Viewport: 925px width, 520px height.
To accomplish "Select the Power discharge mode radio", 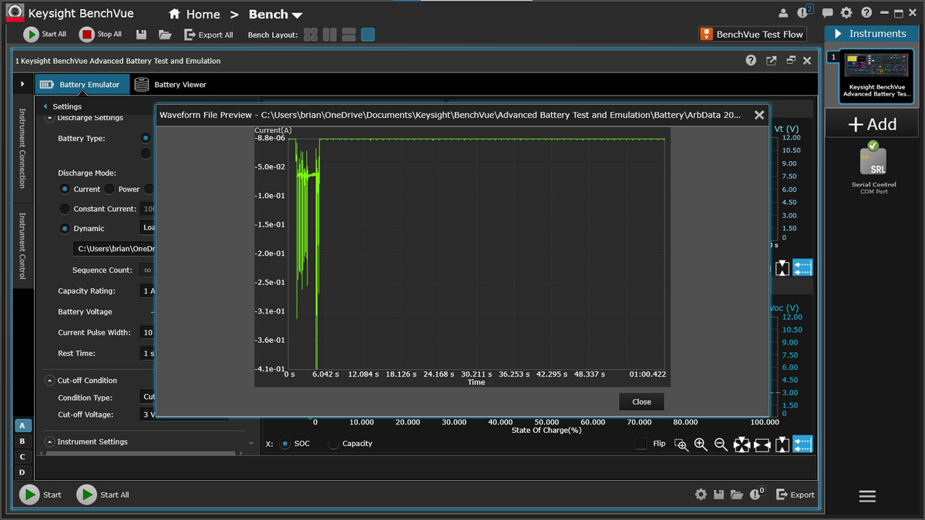I will pos(109,189).
